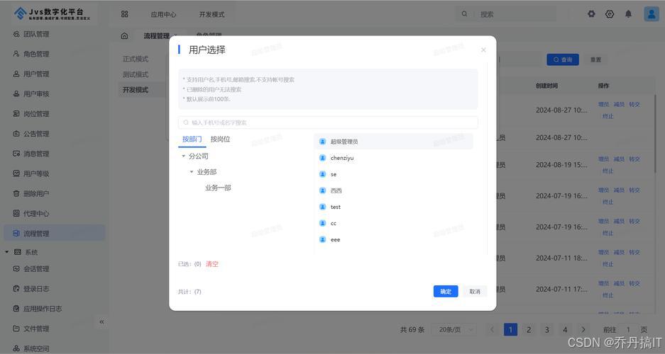Click the 岗位管理 sidebar icon
The width and height of the screenshot is (665, 354).
(16, 113)
